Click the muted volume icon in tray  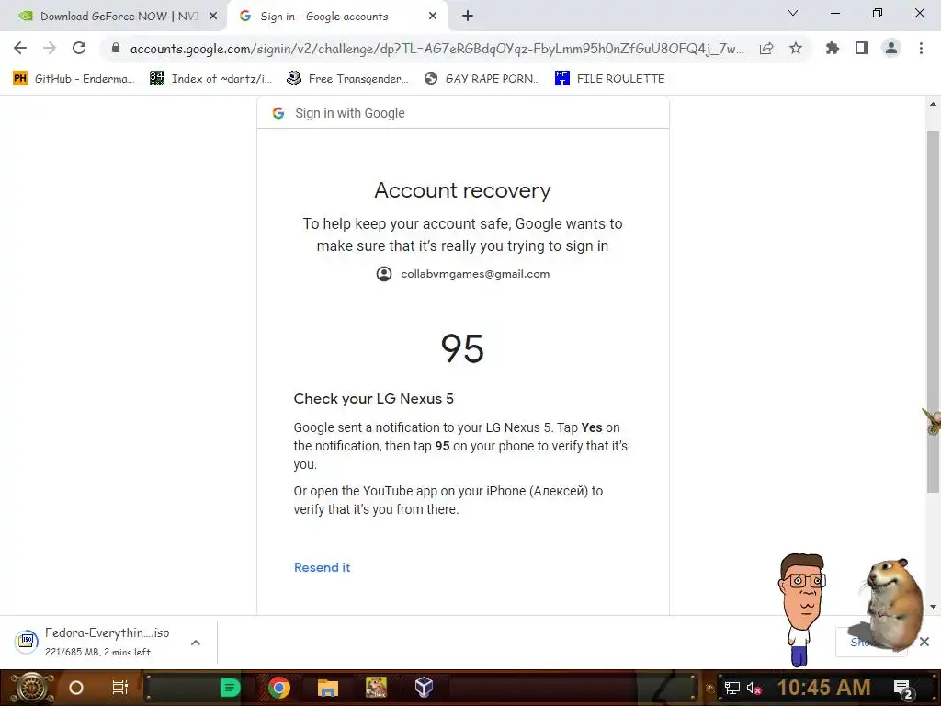pyautogui.click(x=754, y=688)
